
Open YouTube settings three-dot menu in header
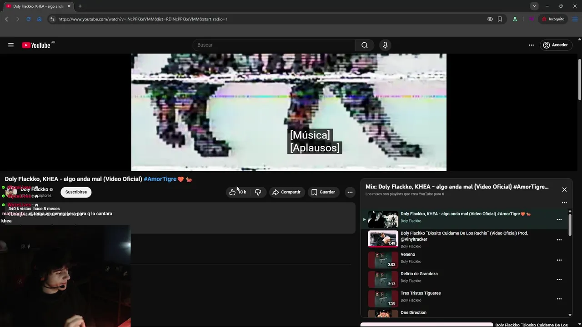(x=531, y=45)
